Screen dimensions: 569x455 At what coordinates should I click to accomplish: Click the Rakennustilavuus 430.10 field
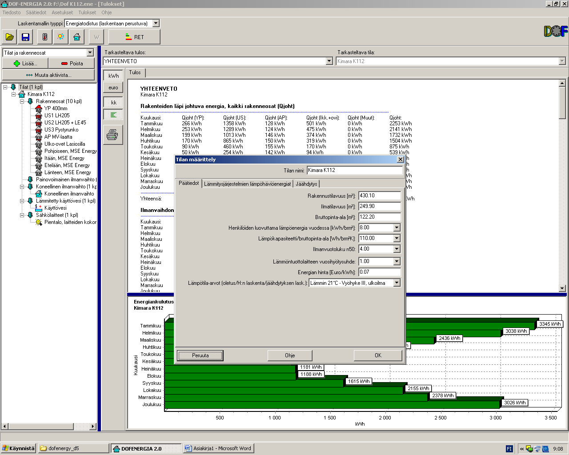pyautogui.click(x=380, y=196)
